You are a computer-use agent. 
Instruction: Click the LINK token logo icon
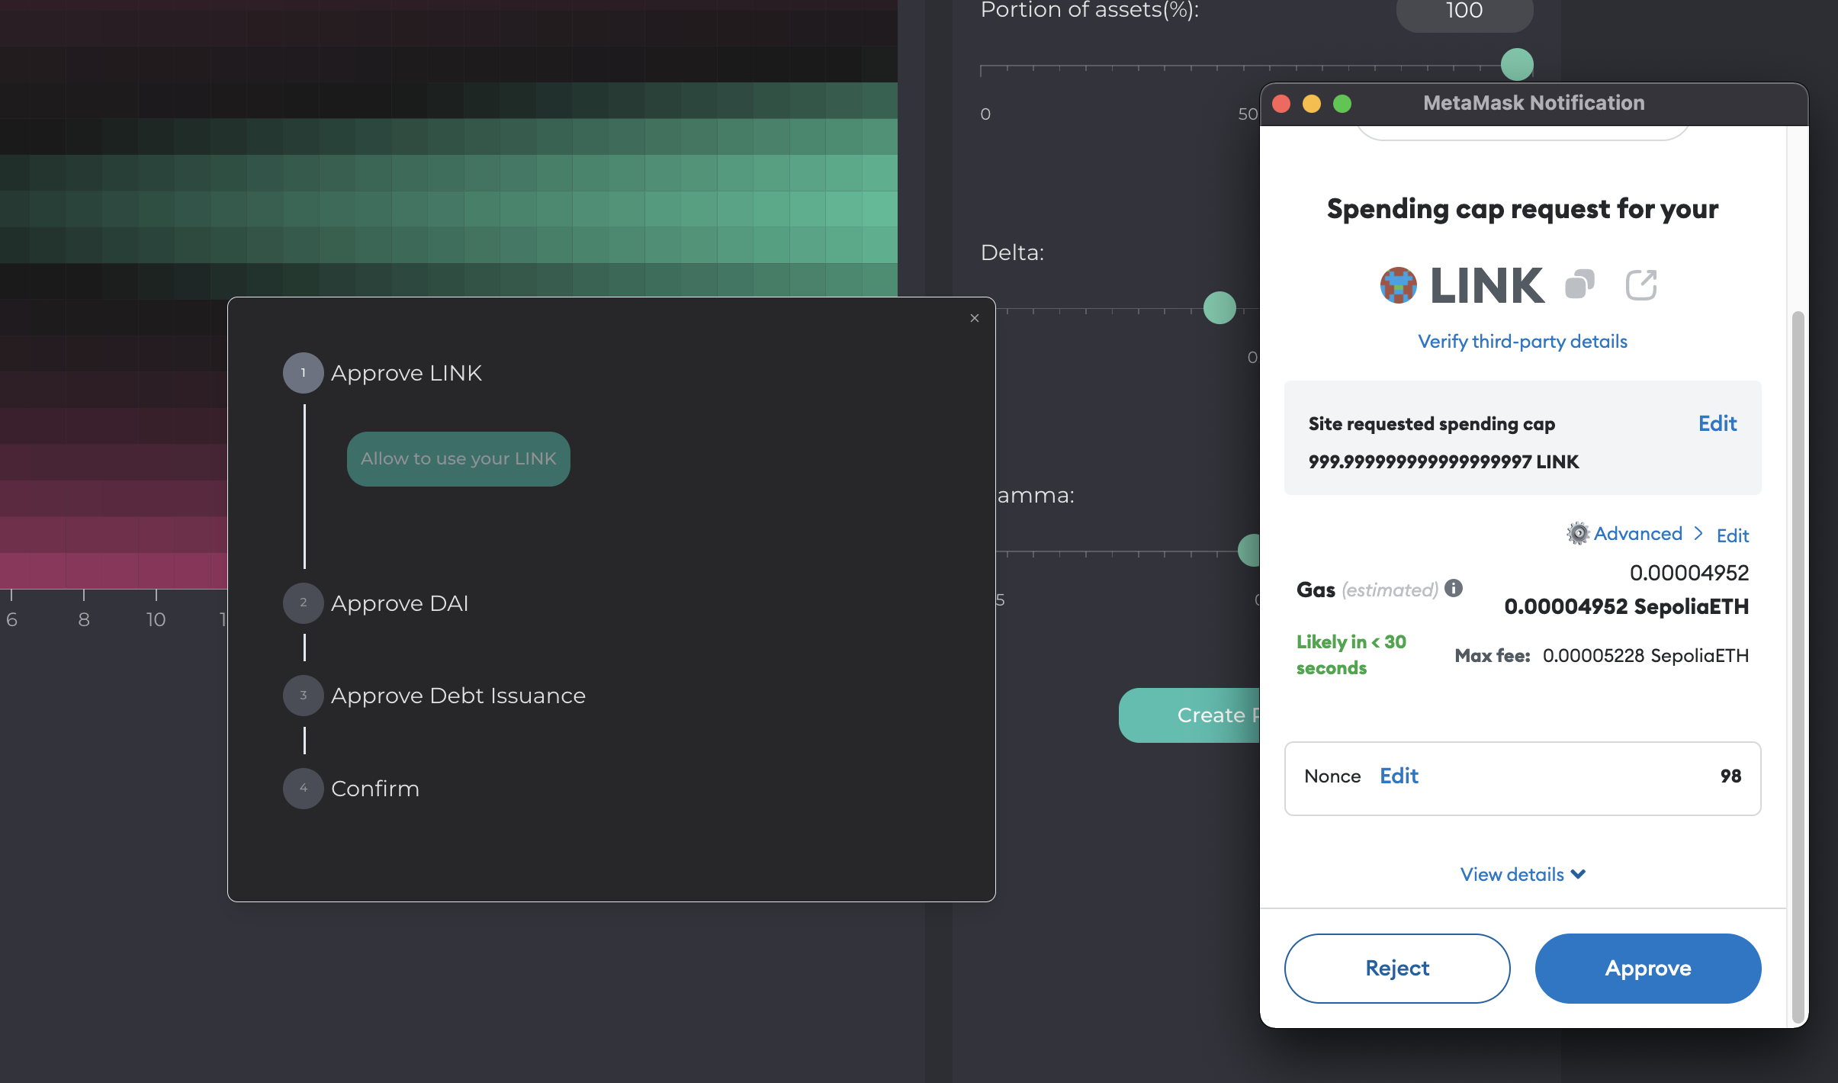(x=1399, y=285)
